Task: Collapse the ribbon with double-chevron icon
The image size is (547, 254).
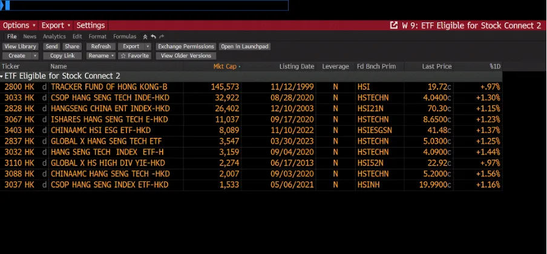Action: [x=145, y=37]
